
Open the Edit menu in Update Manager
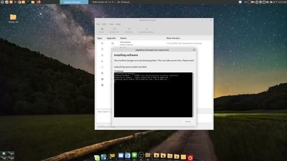[104, 24]
